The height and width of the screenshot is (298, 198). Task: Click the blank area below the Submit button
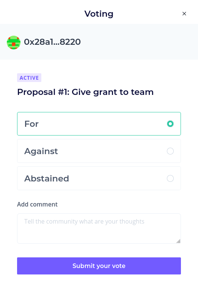tap(99, 286)
